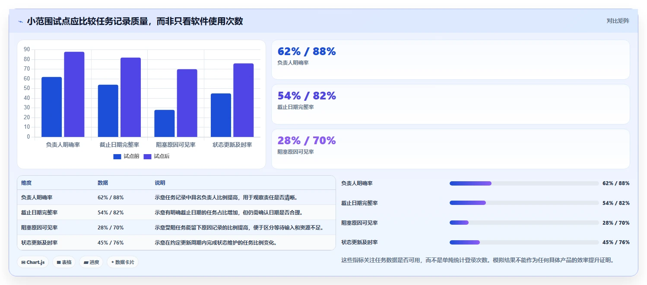Click the 状态更新及时率 label in the progress list
This screenshot has width=647, height=285.
coord(359,242)
